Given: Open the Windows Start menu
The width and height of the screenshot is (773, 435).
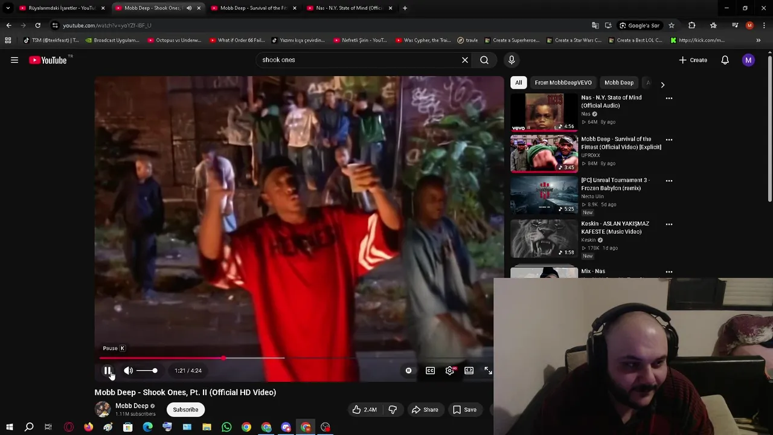Looking at the screenshot, I should (9, 427).
